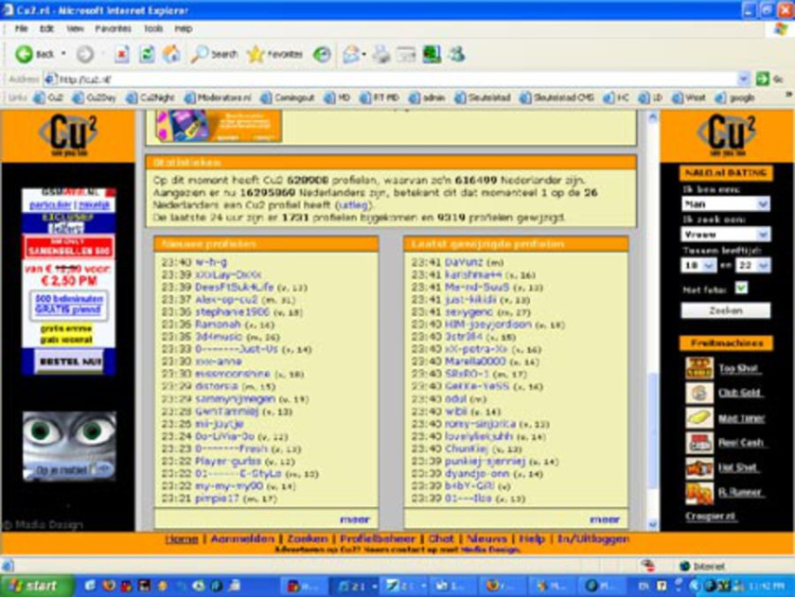This screenshot has height=597, width=795.
Task: Open the Search toolbar button
Action: point(214,54)
